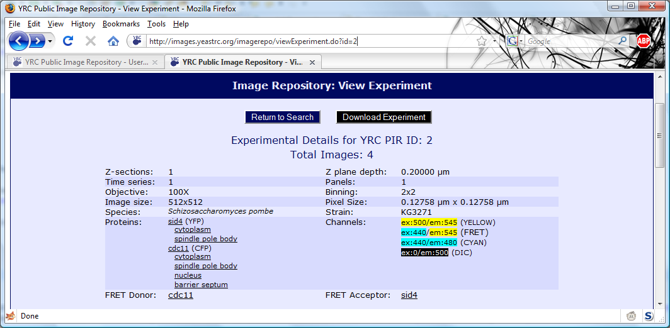Go to the Home page icon
The width and height of the screenshot is (670, 328).
click(x=113, y=41)
